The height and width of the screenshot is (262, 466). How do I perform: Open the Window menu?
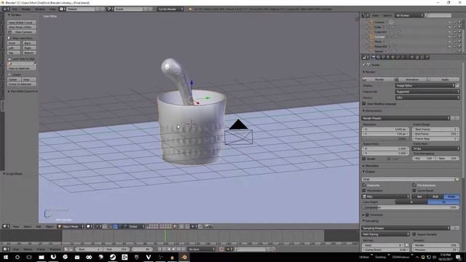40,9
